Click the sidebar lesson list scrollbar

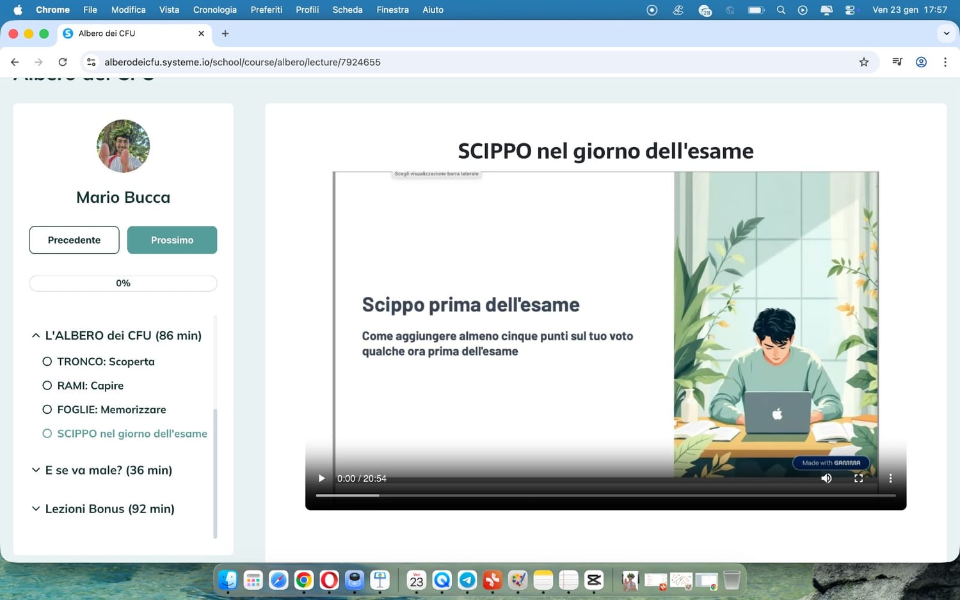[x=215, y=473]
